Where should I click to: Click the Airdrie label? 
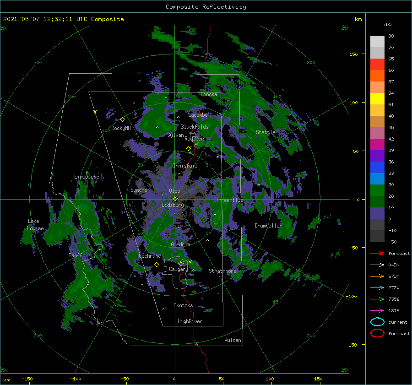[180, 244]
